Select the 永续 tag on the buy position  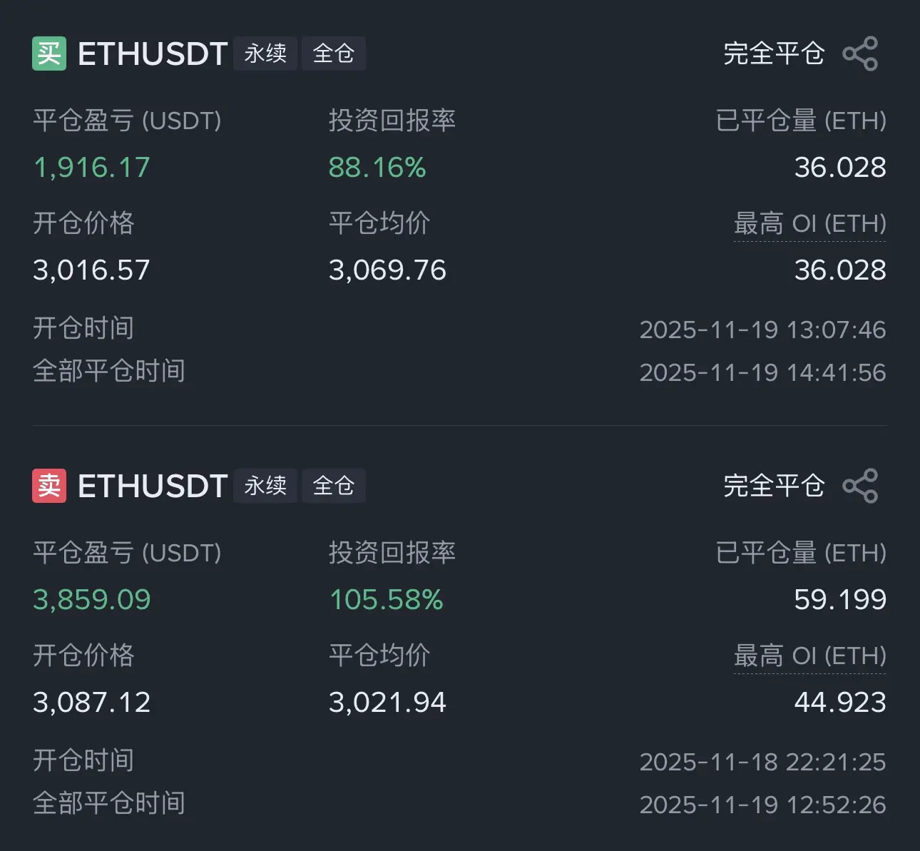click(265, 53)
